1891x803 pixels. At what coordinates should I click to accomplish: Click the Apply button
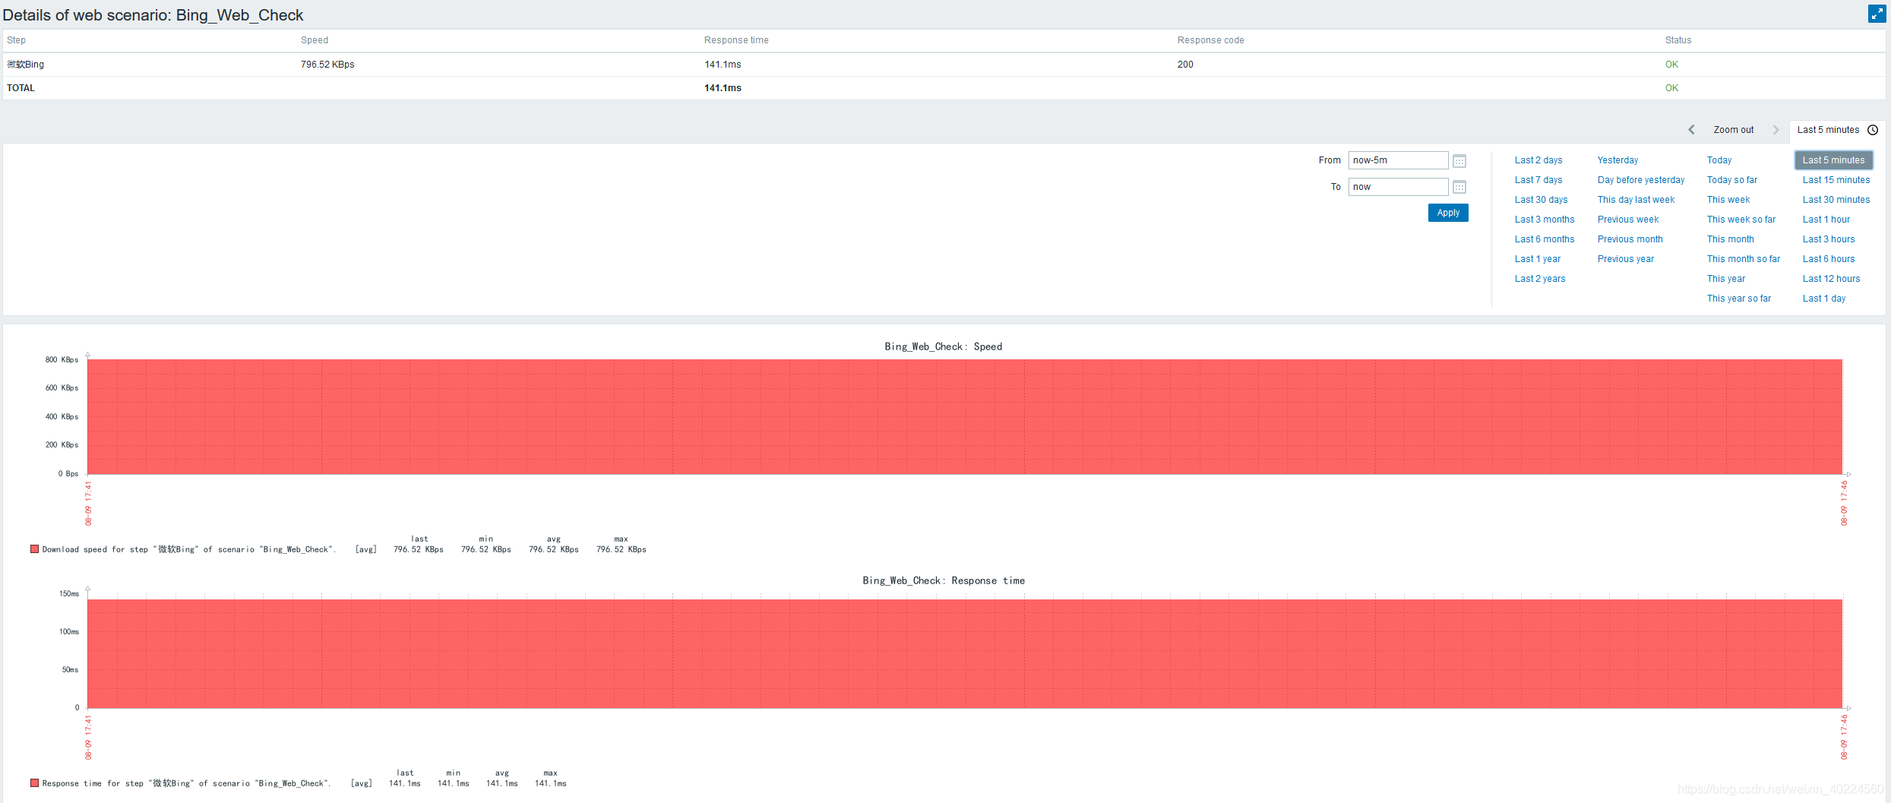coord(1448,213)
